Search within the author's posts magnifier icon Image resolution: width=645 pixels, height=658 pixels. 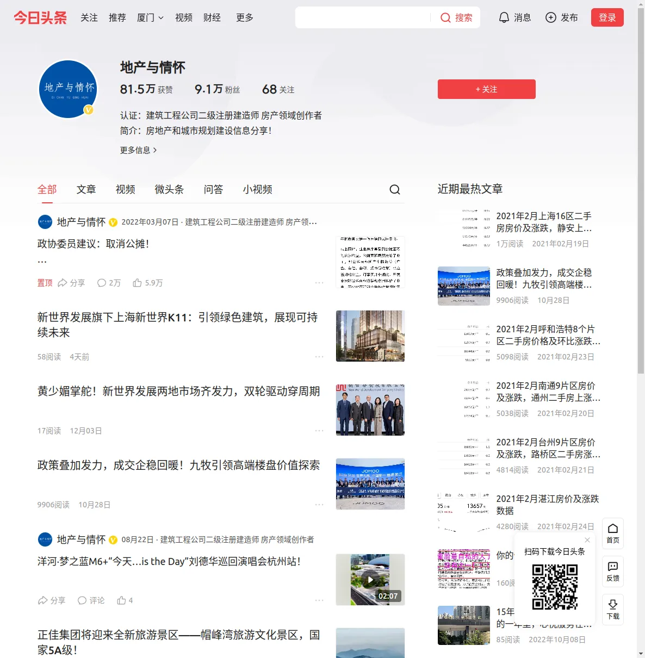coord(395,189)
